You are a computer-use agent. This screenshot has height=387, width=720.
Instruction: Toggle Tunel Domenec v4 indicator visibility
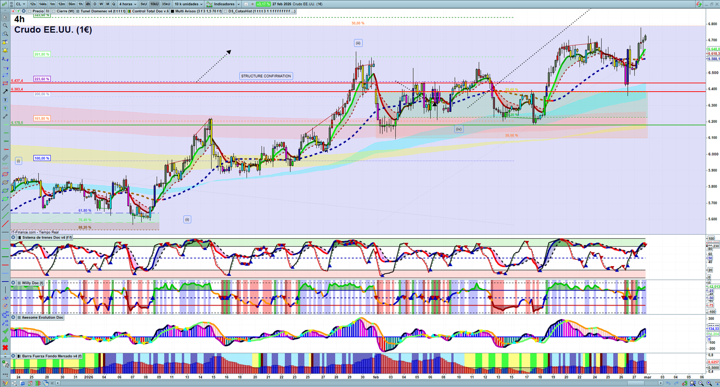(78, 11)
